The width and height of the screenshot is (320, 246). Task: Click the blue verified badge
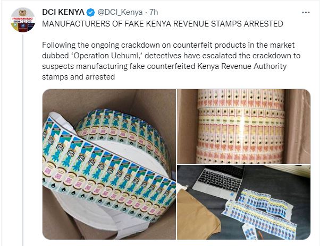pos(90,13)
